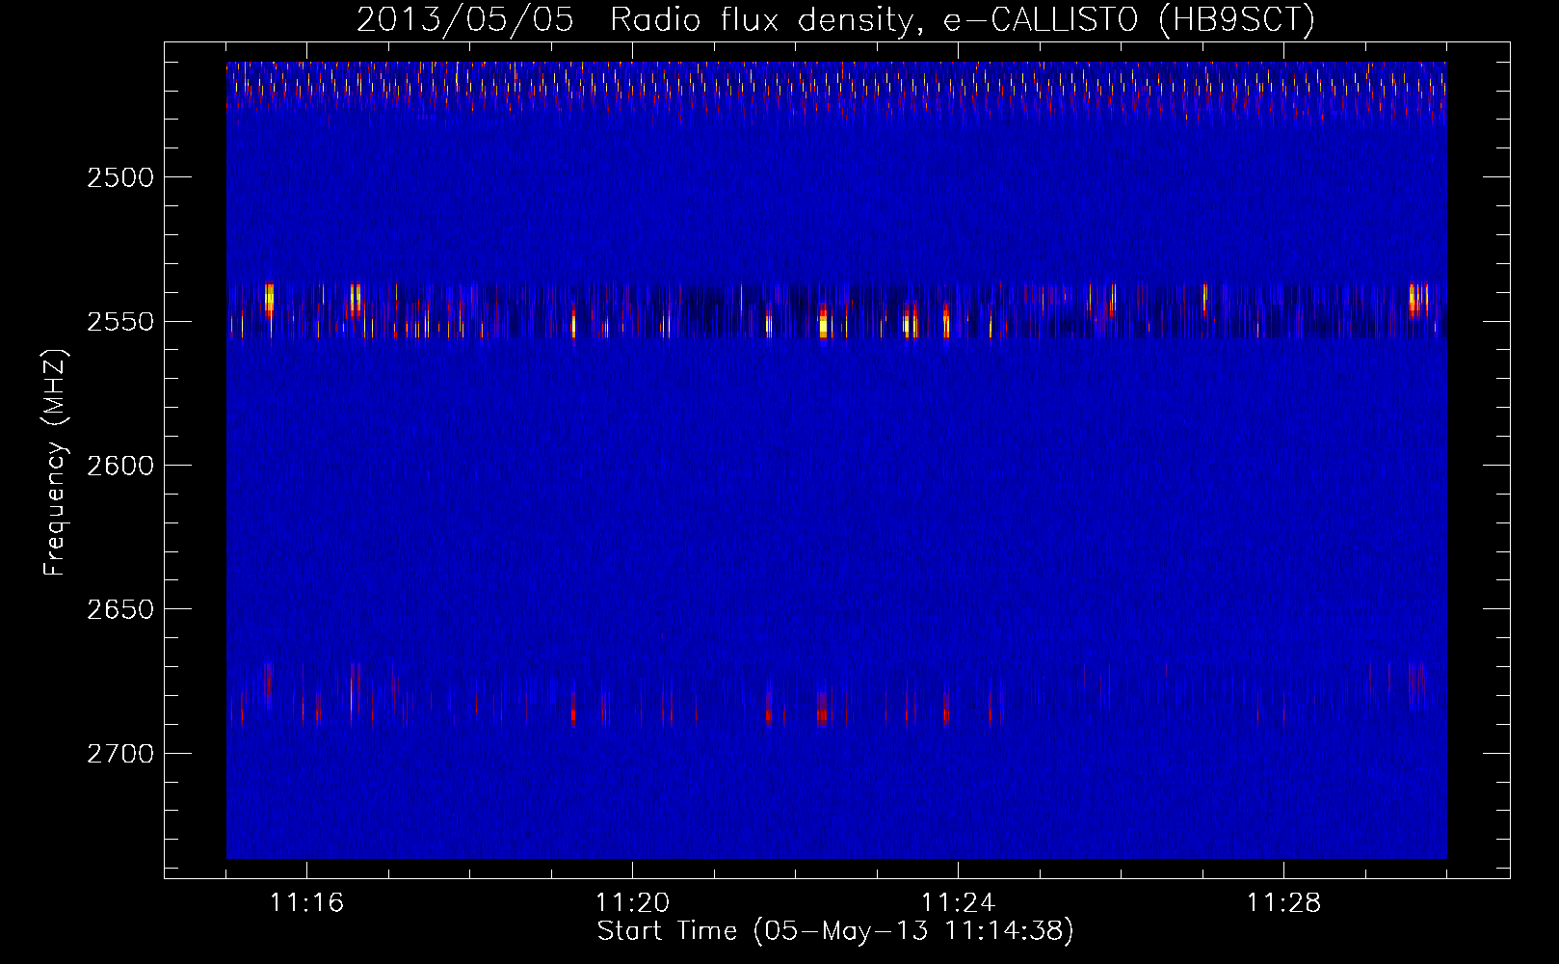Click the 2600 frequency tick label
This screenshot has height=964, width=1559.
pos(120,466)
